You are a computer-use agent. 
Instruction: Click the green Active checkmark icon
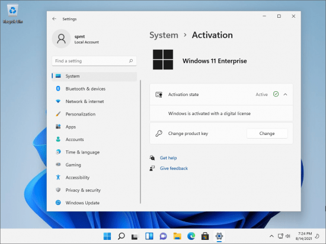click(276, 94)
